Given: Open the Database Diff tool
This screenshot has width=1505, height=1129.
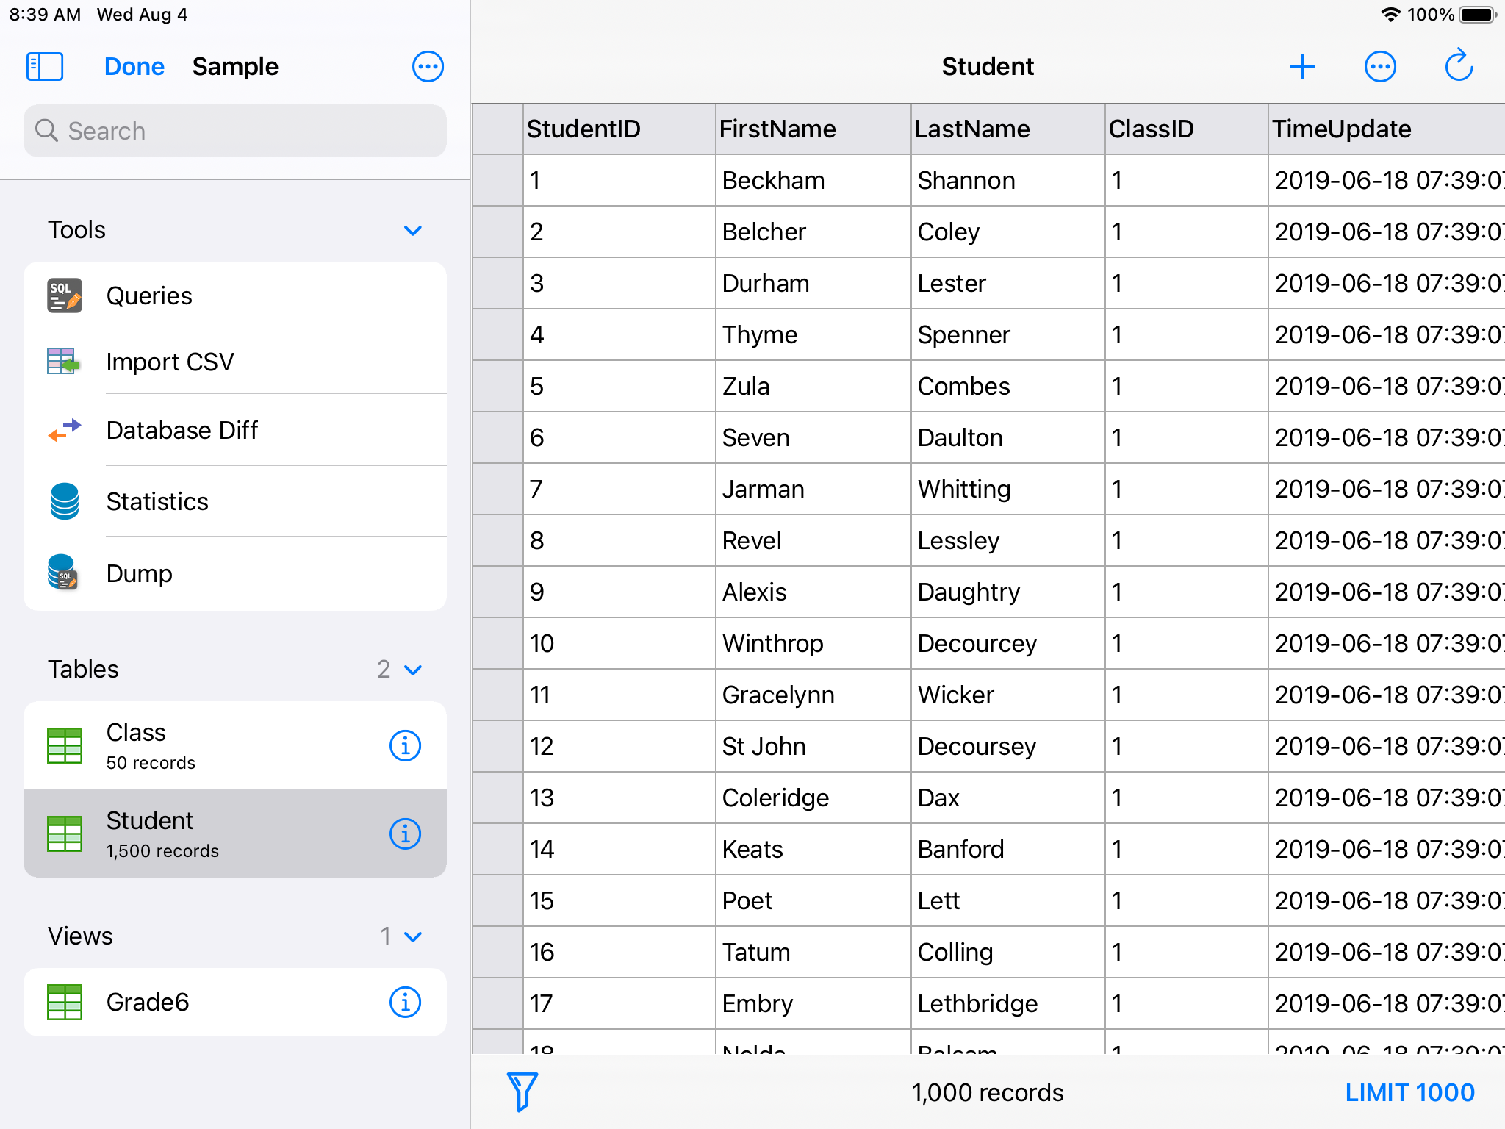Looking at the screenshot, I should (182, 430).
